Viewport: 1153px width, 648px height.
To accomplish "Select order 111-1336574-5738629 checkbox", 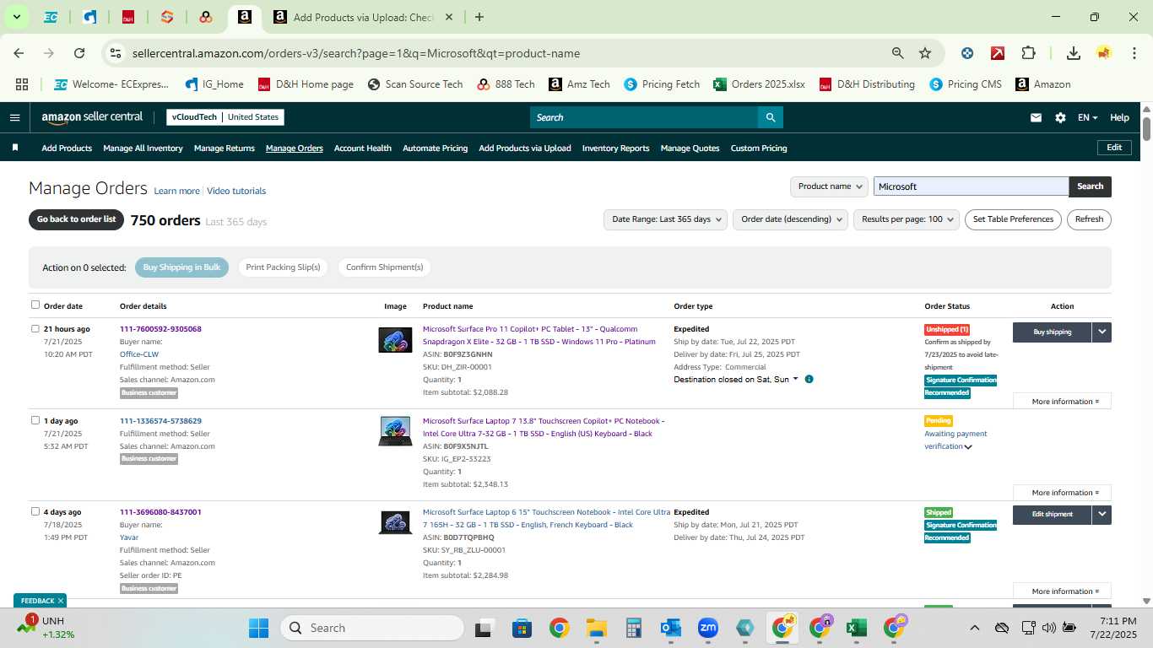I will click(x=35, y=420).
